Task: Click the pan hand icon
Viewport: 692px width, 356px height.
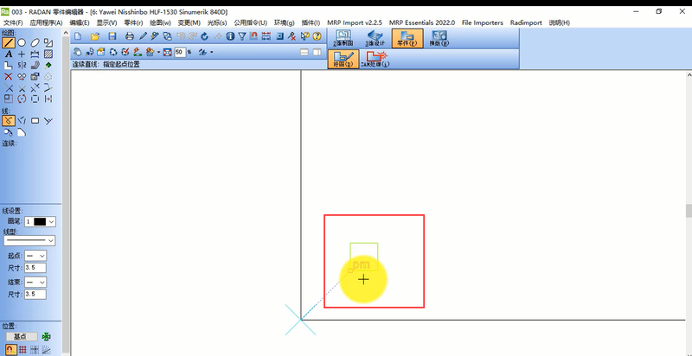Action: [77, 52]
